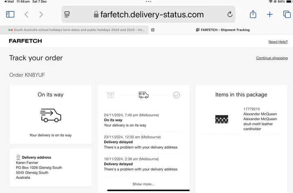Click the delivery truck progress step icon
The image size is (293, 193).
pos(144,95)
